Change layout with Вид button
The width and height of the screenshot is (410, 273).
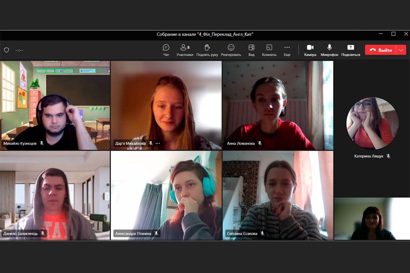(251, 50)
